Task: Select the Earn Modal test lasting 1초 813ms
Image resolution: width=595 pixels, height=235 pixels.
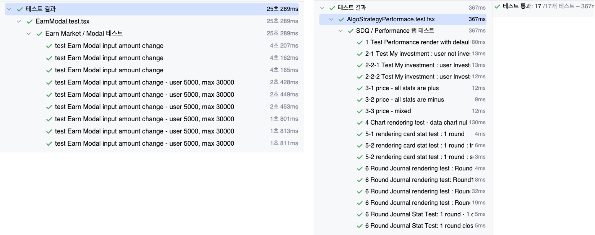Action: 144,131
